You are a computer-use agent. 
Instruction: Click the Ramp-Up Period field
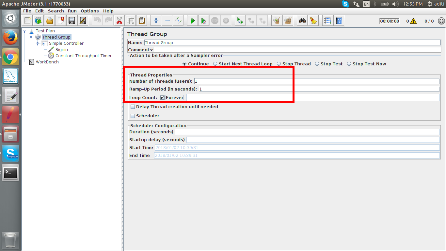[x=319, y=89]
